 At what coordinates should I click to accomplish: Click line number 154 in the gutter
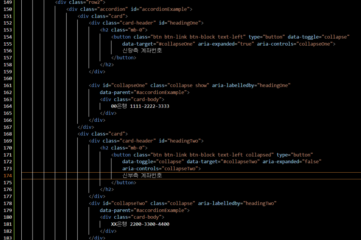(x=7, y=37)
